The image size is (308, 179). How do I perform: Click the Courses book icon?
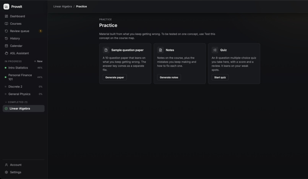pos(6,24)
